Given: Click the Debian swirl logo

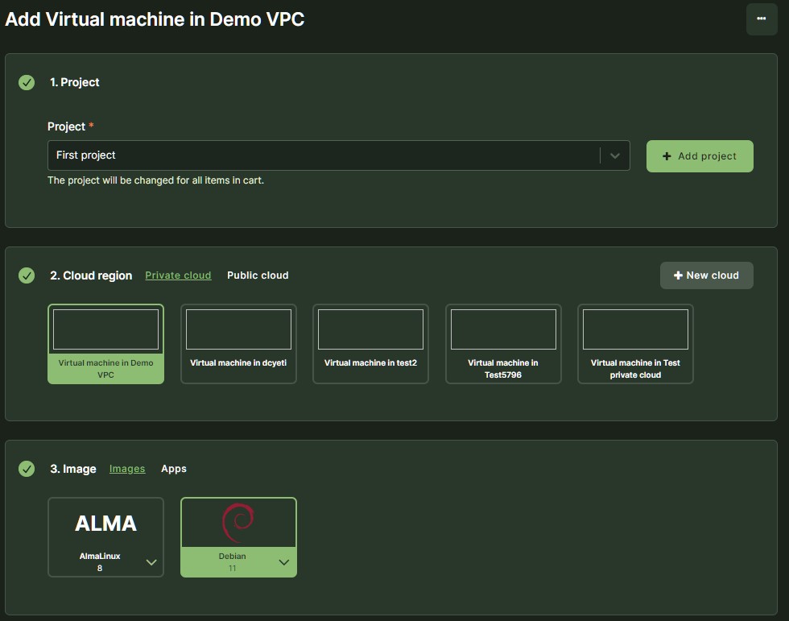Looking at the screenshot, I should coord(238,523).
